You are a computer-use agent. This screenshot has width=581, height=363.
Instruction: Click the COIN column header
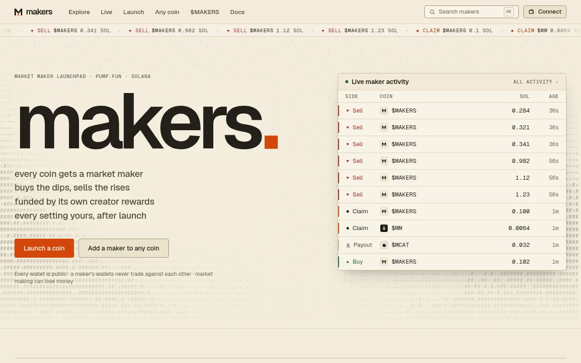(x=386, y=96)
